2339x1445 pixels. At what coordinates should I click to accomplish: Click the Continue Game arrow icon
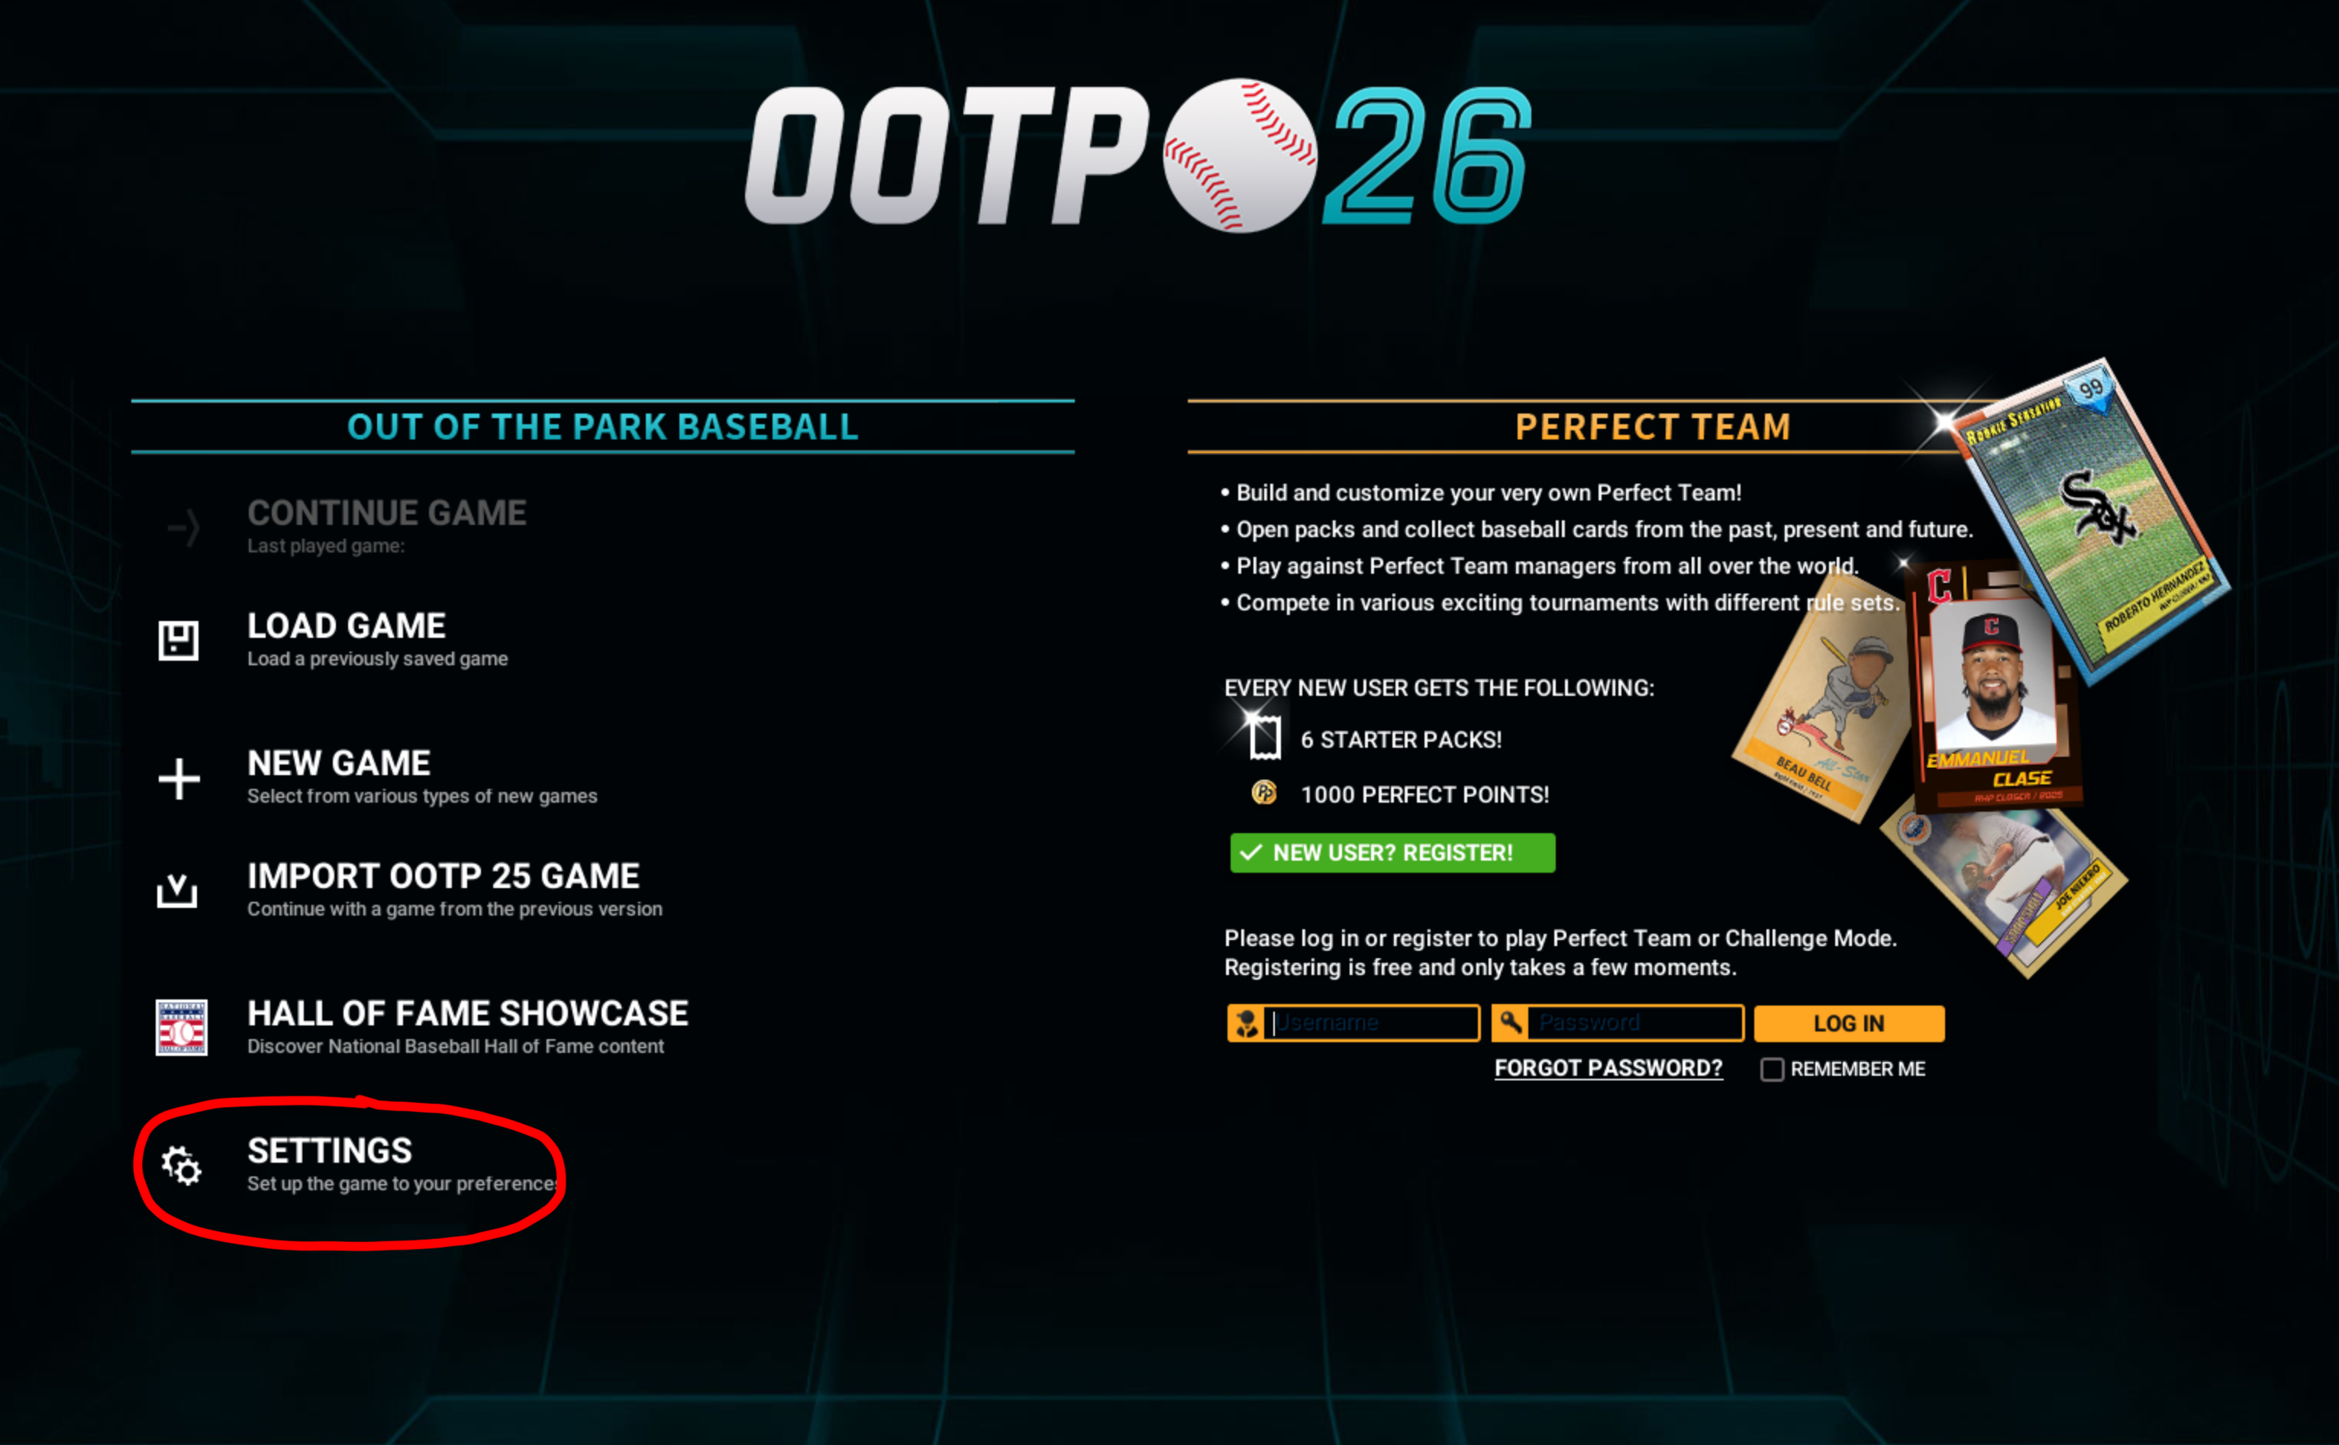coord(184,527)
